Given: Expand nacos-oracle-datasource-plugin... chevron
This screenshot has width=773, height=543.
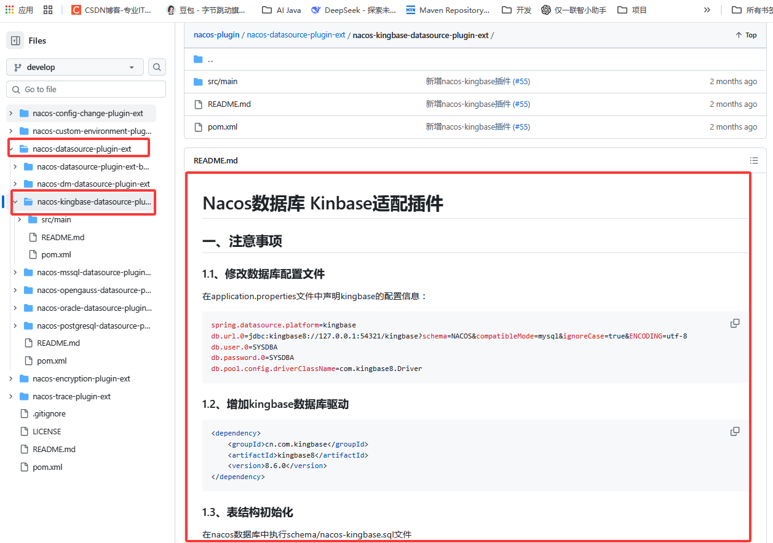Looking at the screenshot, I should 15,308.
